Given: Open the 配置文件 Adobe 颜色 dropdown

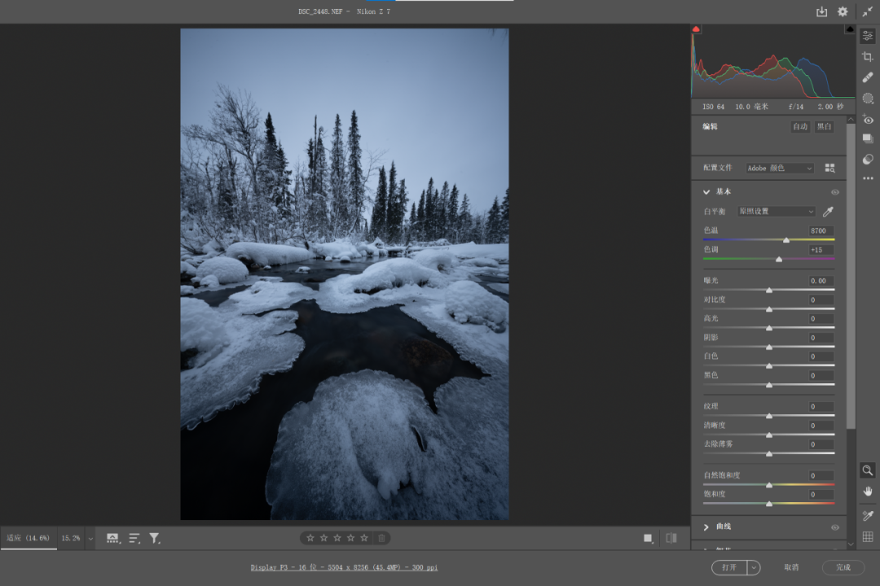Looking at the screenshot, I should click(x=780, y=168).
